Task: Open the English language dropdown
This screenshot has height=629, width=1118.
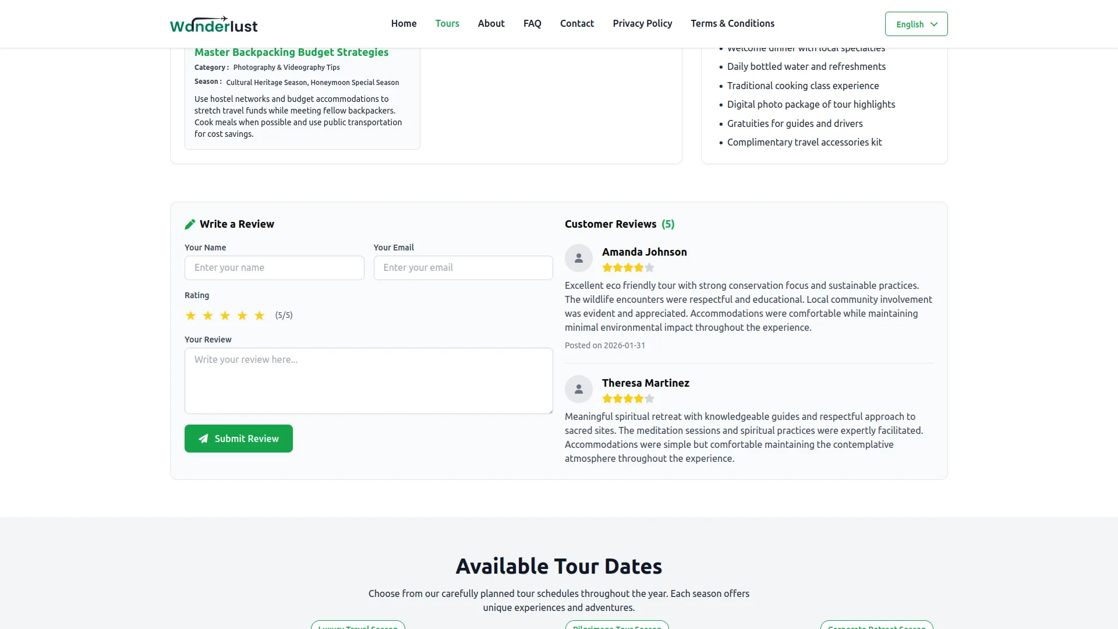Action: pyautogui.click(x=916, y=24)
